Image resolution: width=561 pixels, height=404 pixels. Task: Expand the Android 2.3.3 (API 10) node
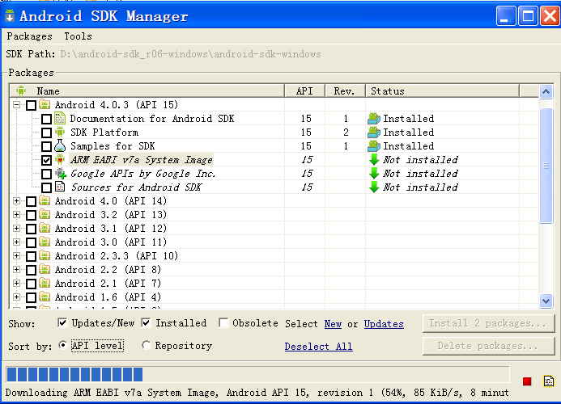point(17,256)
